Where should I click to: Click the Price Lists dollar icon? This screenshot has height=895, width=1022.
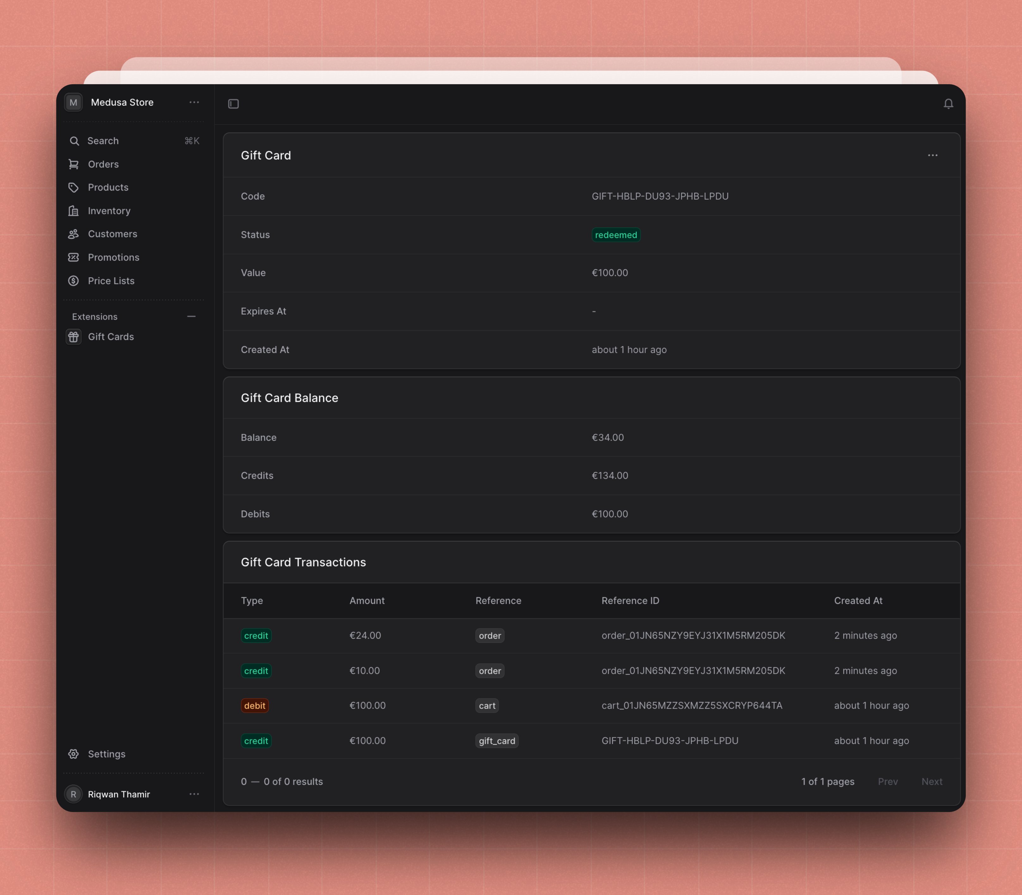[x=74, y=281]
